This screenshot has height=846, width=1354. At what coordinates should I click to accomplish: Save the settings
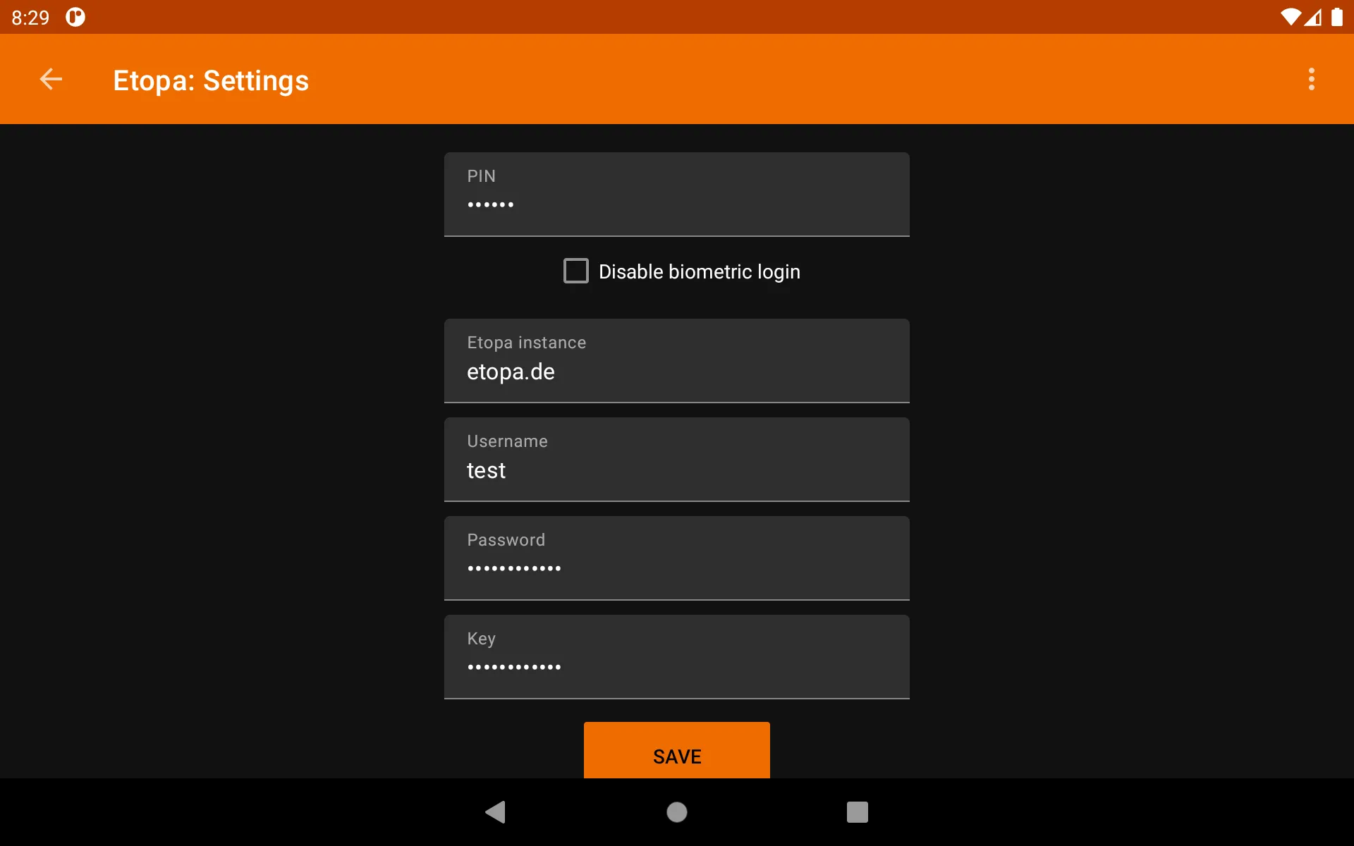pos(677,750)
